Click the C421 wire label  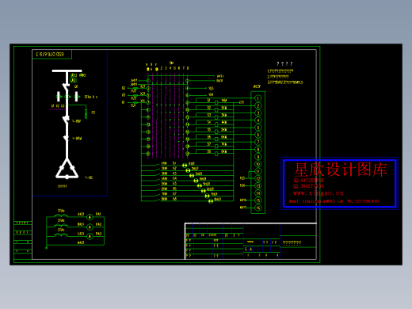(81, 234)
